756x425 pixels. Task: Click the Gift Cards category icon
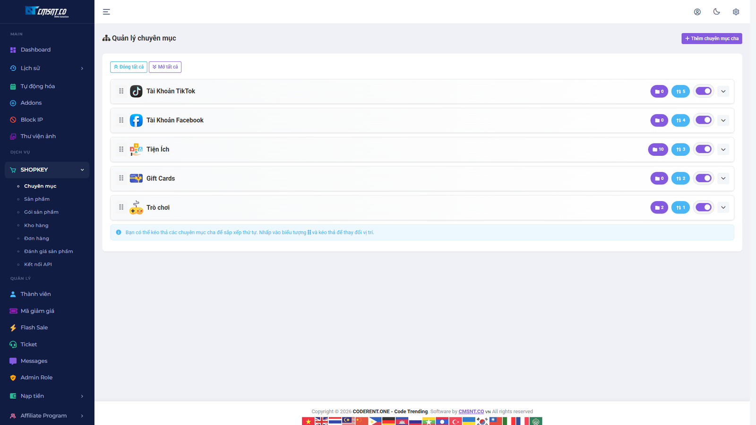coord(136,178)
